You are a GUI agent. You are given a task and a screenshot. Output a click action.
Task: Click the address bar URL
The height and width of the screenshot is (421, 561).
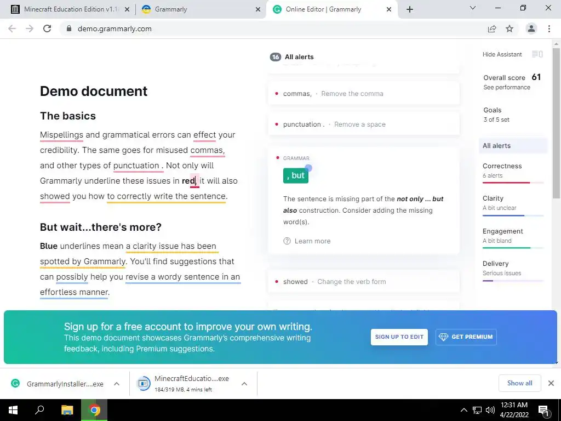[x=115, y=29]
